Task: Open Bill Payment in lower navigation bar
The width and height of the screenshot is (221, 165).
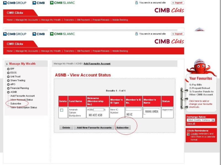Action: pyautogui.click(x=83, y=51)
